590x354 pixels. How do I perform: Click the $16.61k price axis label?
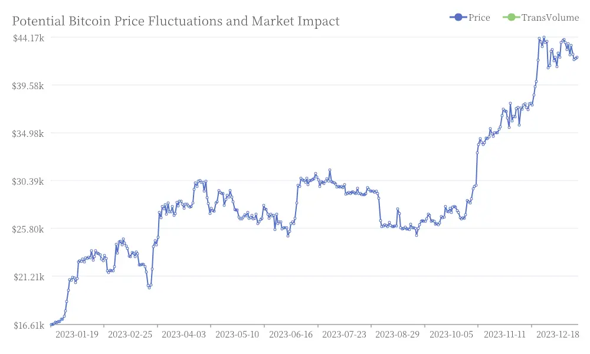(x=29, y=326)
